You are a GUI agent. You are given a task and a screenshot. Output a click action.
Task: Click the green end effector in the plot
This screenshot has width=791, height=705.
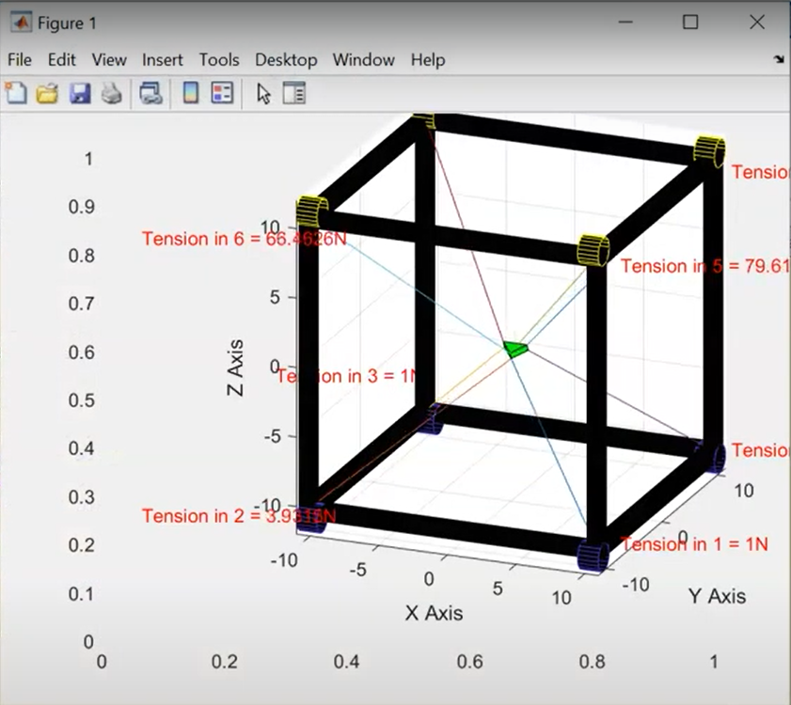[x=515, y=349]
